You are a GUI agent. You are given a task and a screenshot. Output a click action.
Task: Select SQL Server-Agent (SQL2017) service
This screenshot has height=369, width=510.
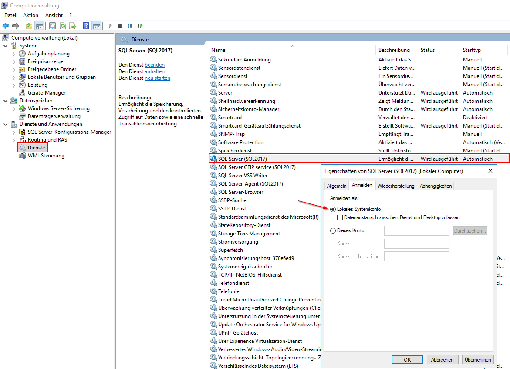[x=250, y=184]
